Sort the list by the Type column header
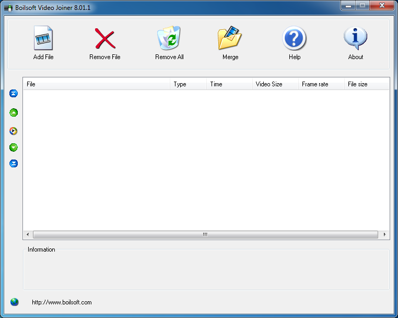The width and height of the screenshot is (398, 318). click(188, 84)
